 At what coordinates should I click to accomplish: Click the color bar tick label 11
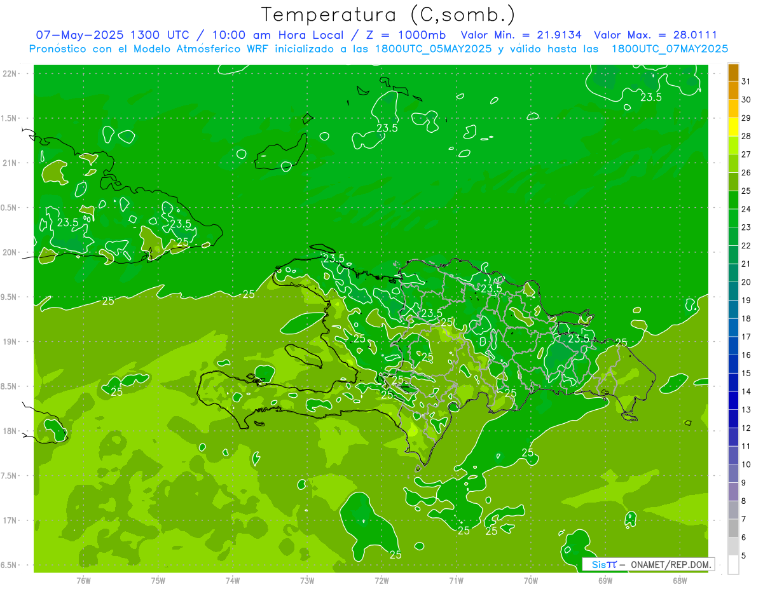click(x=746, y=446)
